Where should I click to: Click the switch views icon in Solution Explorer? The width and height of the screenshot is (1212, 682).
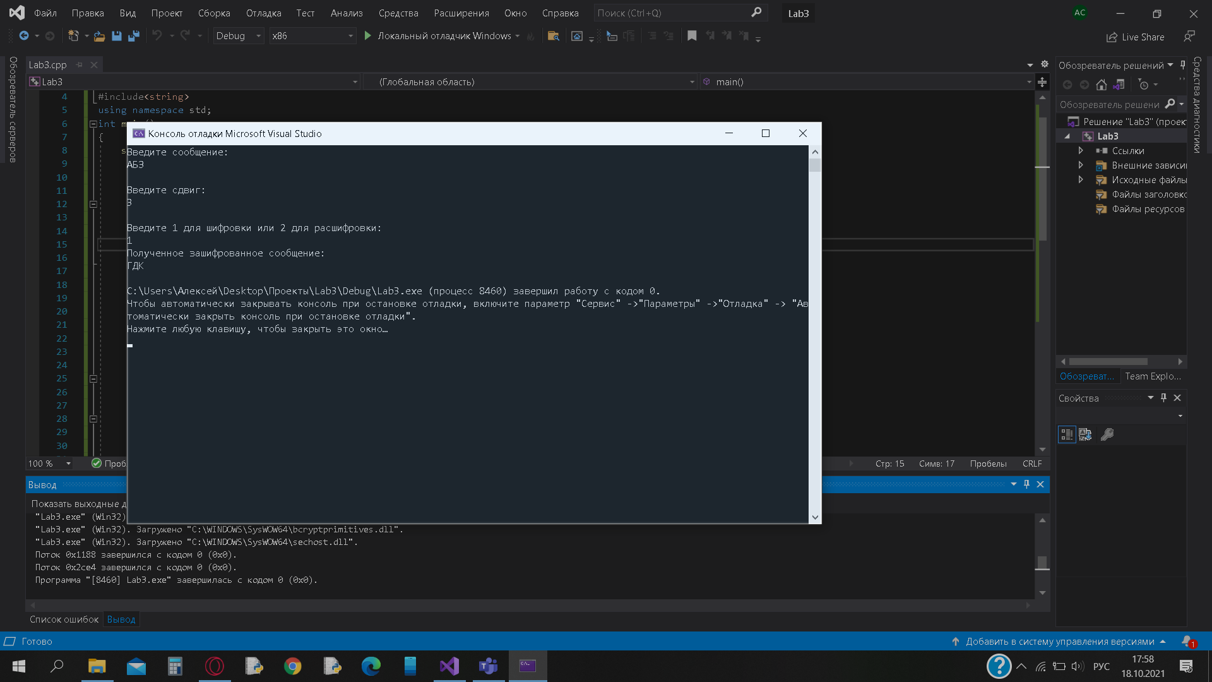1119,85
